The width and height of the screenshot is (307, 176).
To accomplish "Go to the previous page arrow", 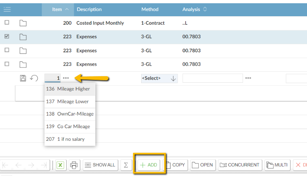I will tap(18, 165).
